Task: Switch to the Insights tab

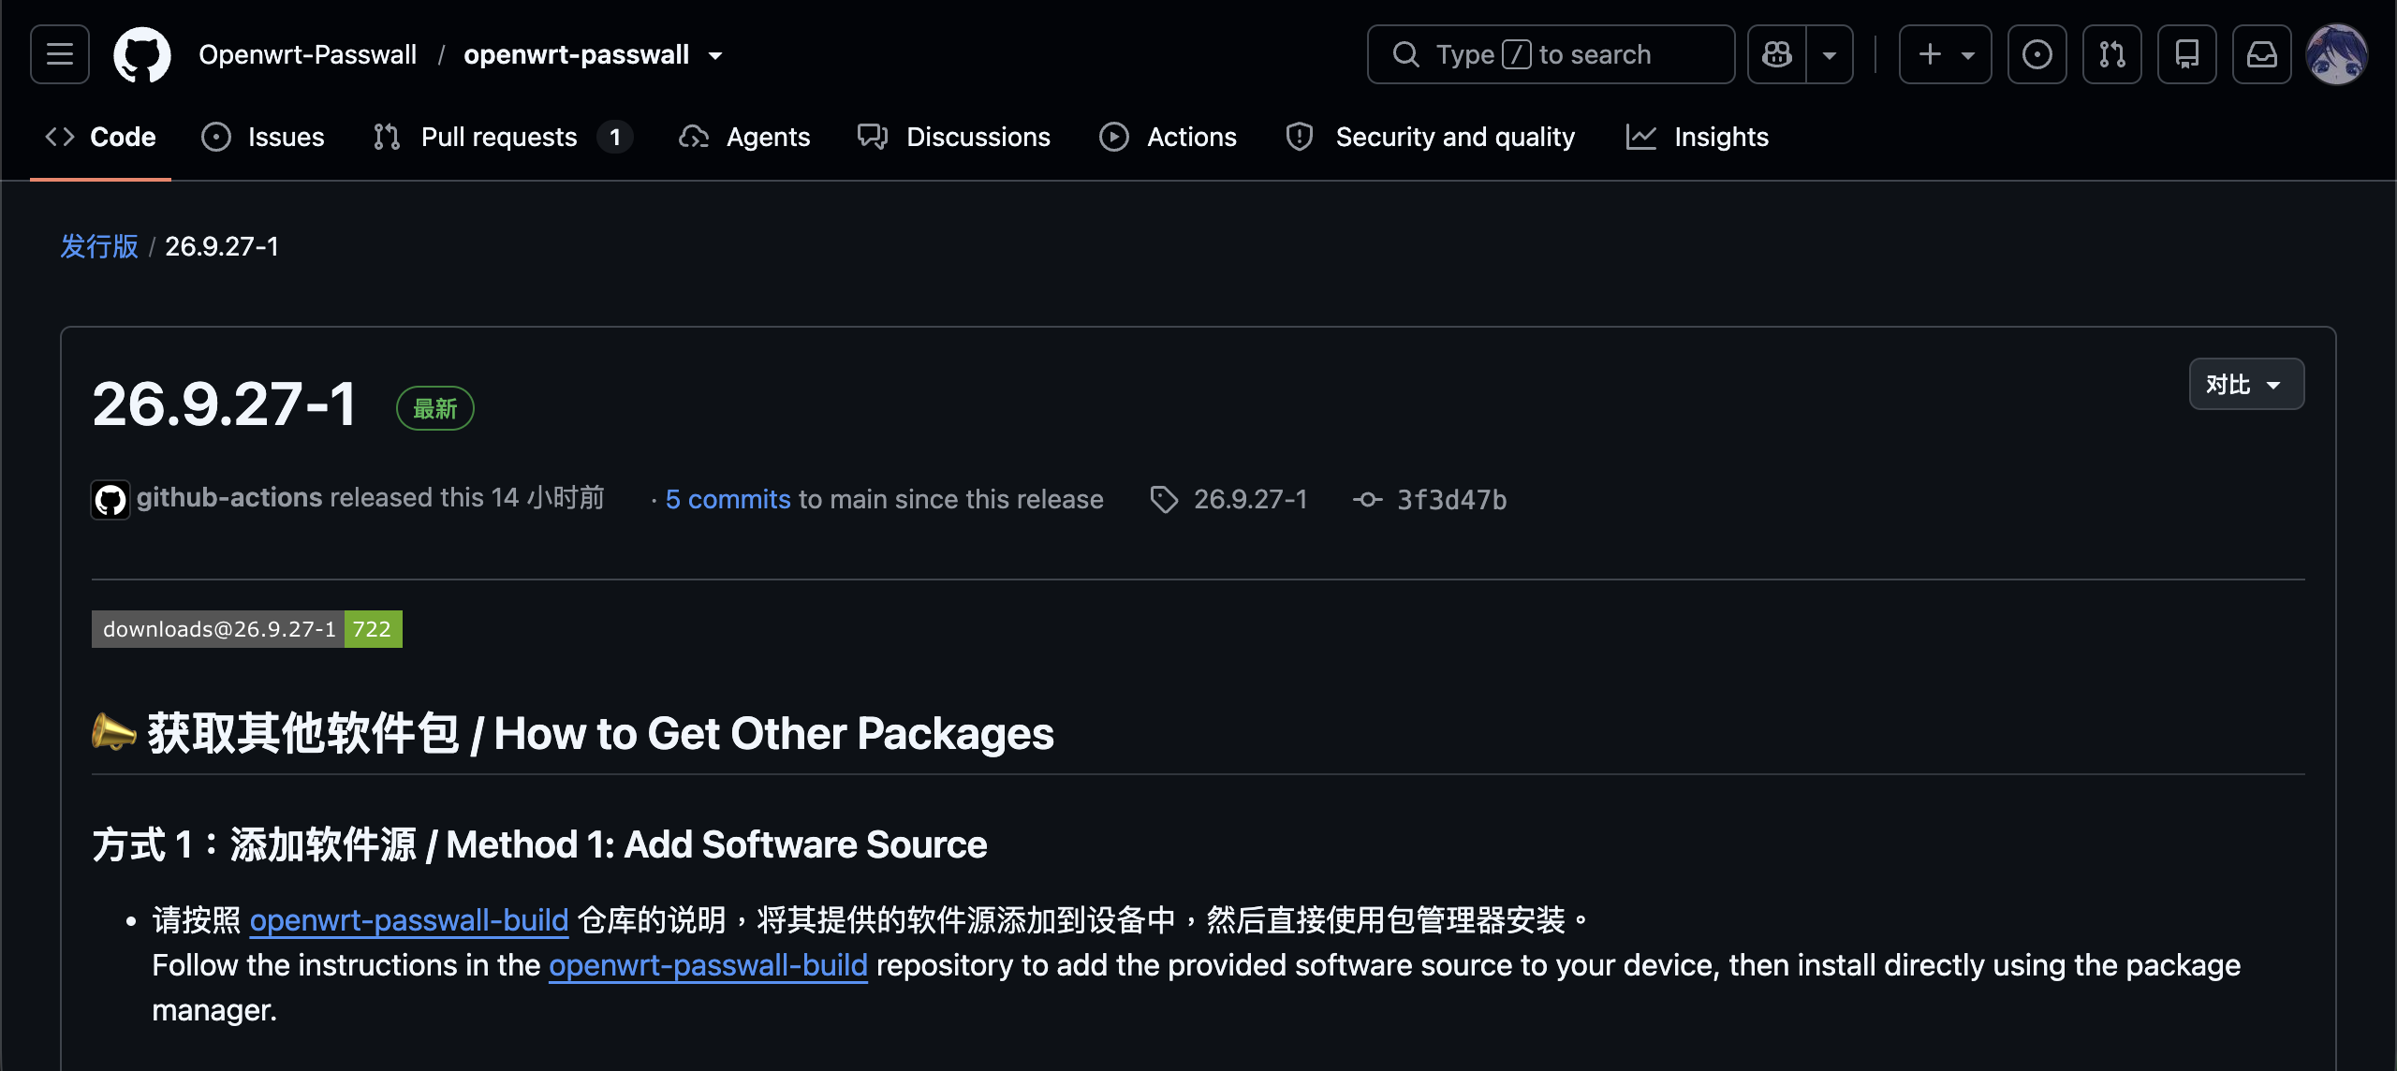Action: (1697, 137)
